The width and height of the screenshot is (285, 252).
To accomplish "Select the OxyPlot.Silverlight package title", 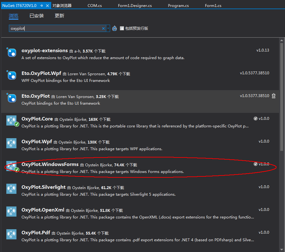I will tap(43, 187).
